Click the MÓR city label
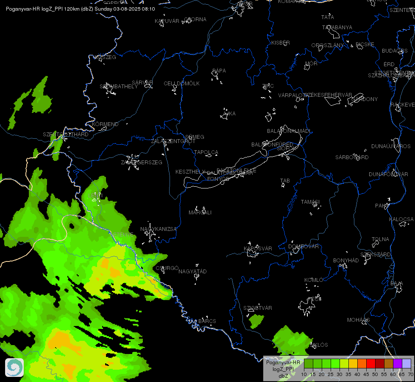The image size is (415, 382). 311,64
